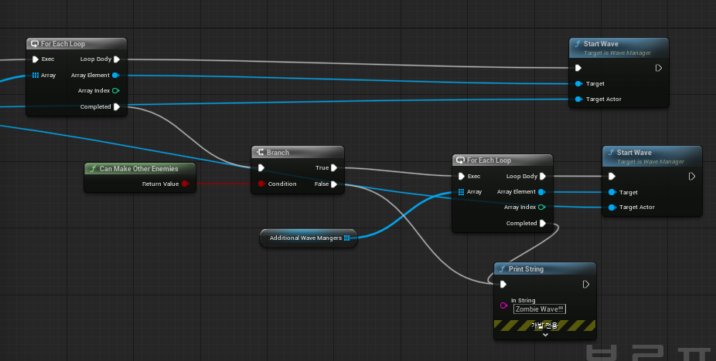716x361 pixels.
Task: Click the branch icon in Branch node header
Action: coord(261,152)
